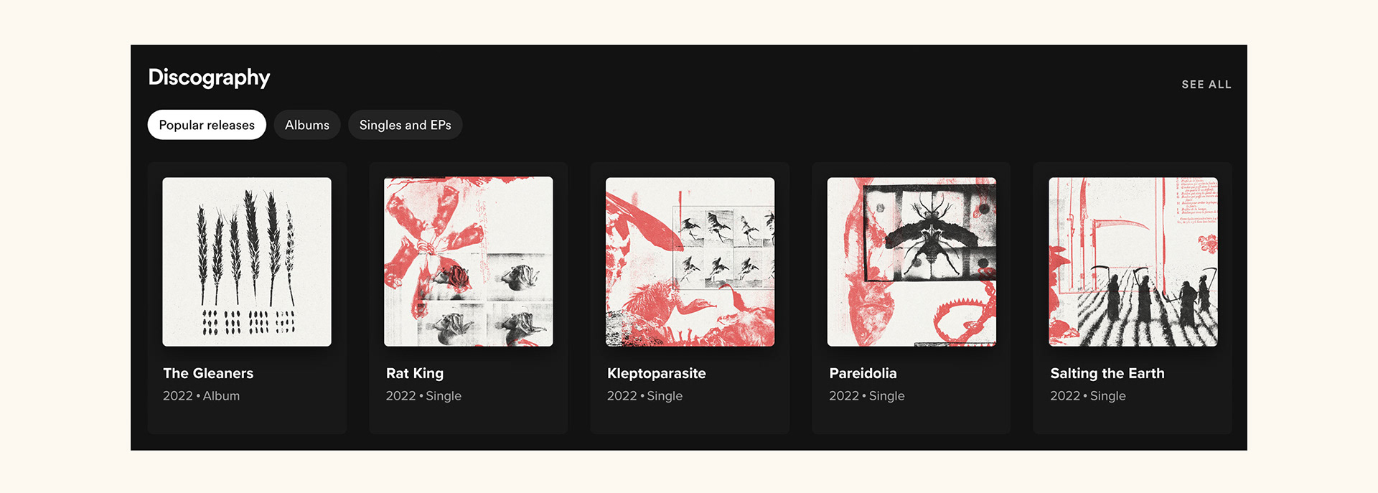Click The Gleaners album title
Image resolution: width=1378 pixels, height=493 pixels.
(208, 373)
